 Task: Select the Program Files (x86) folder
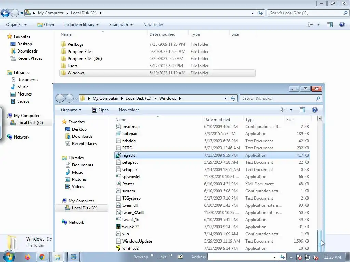[x=157, y=59]
